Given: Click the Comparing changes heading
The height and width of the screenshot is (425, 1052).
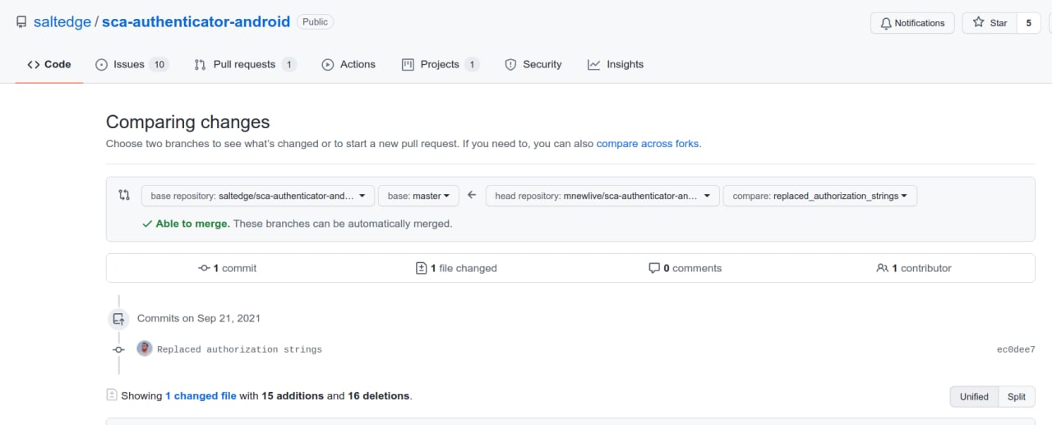Looking at the screenshot, I should [188, 122].
